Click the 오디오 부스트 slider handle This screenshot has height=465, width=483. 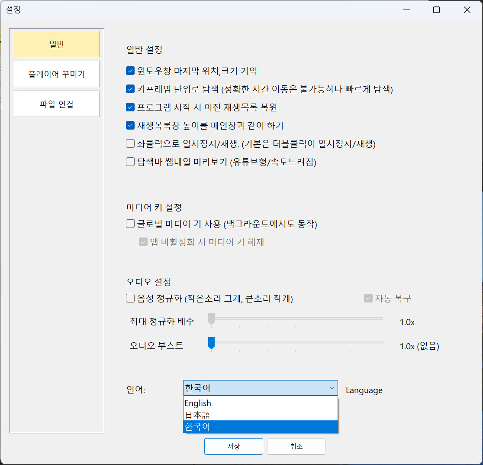point(211,343)
